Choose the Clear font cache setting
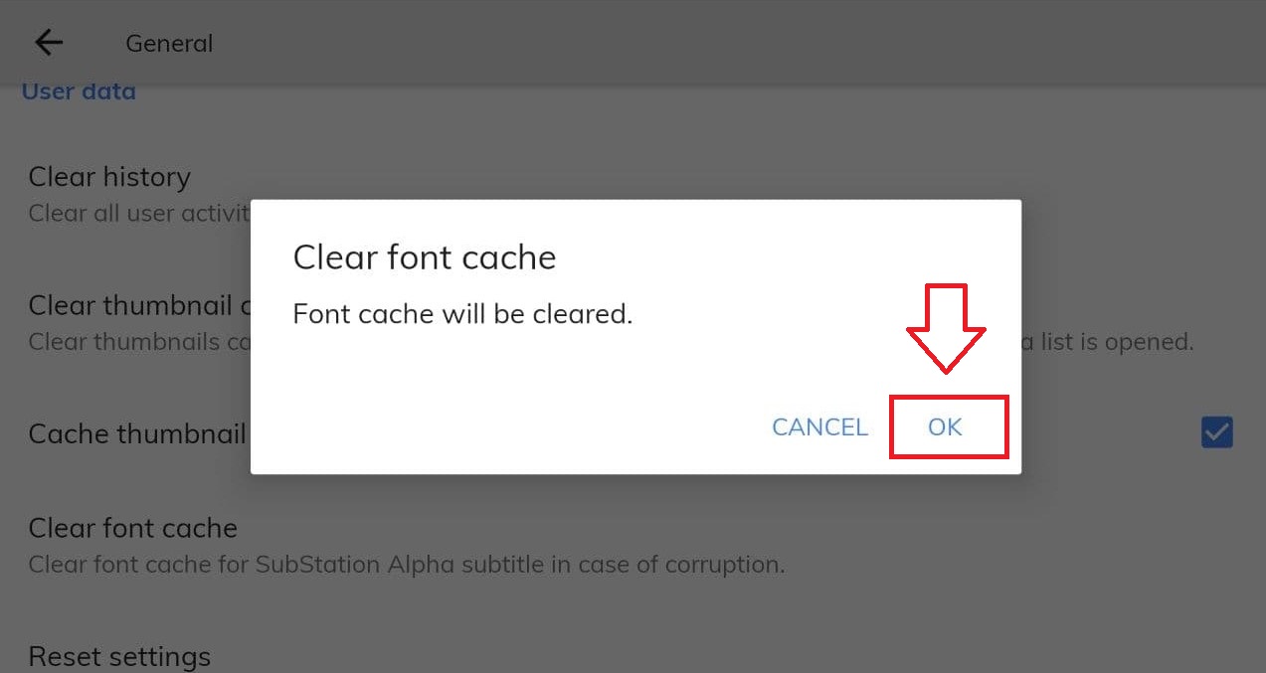Viewport: 1266px width, 673px height. coord(132,528)
